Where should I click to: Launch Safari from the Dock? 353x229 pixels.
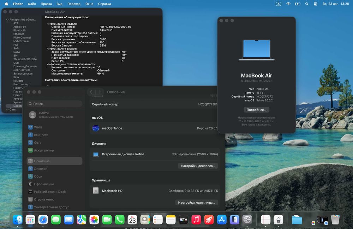click(x=43, y=219)
